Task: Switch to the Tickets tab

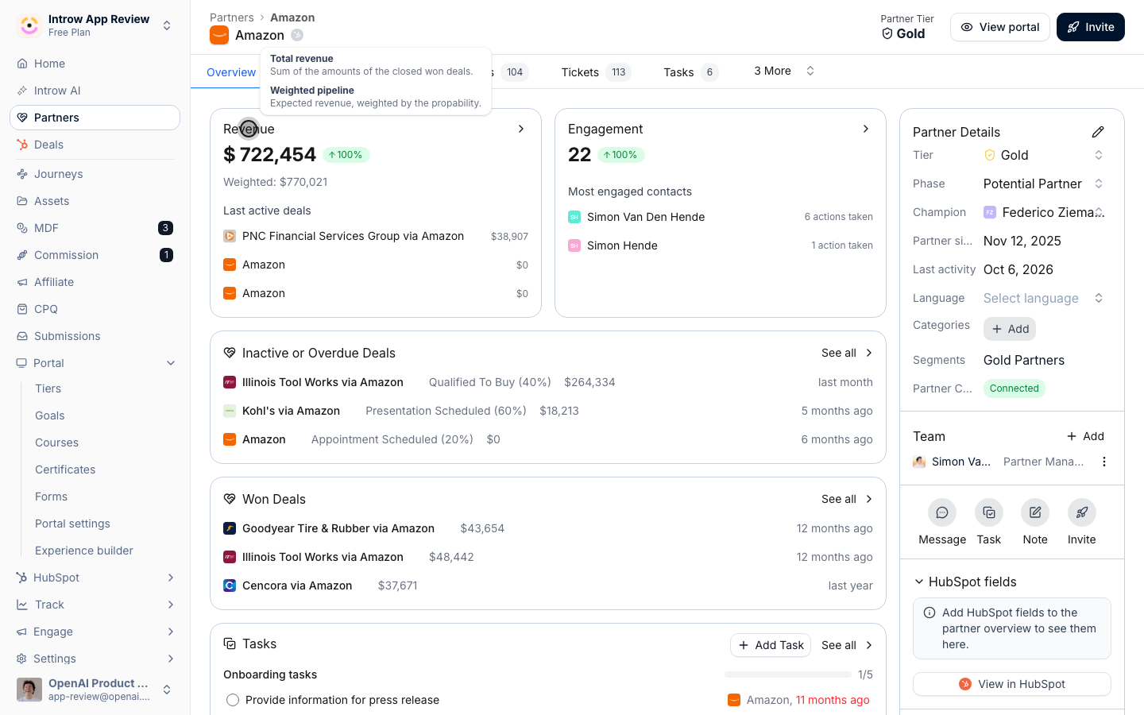Action: (x=596, y=72)
